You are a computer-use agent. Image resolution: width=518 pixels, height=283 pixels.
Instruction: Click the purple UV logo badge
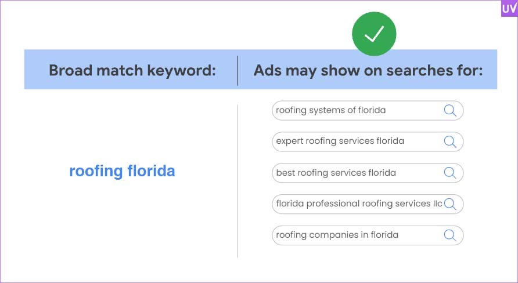click(509, 9)
